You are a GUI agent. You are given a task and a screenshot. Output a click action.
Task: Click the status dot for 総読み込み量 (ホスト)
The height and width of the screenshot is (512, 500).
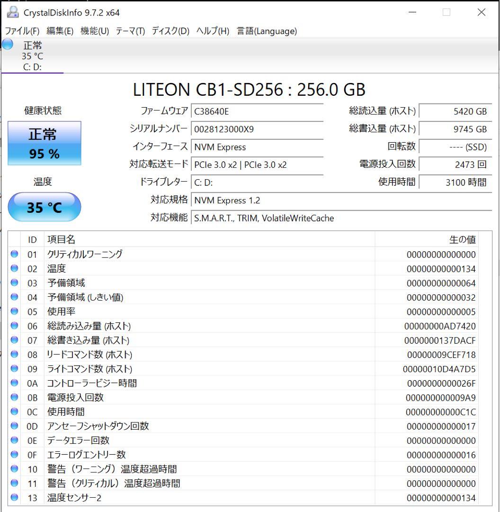pos(14,326)
